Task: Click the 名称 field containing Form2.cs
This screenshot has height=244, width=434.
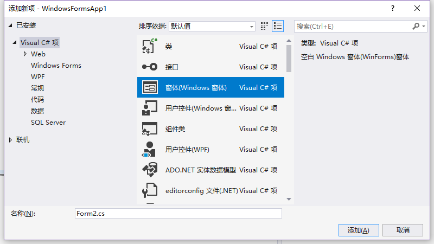Action: pos(178,214)
